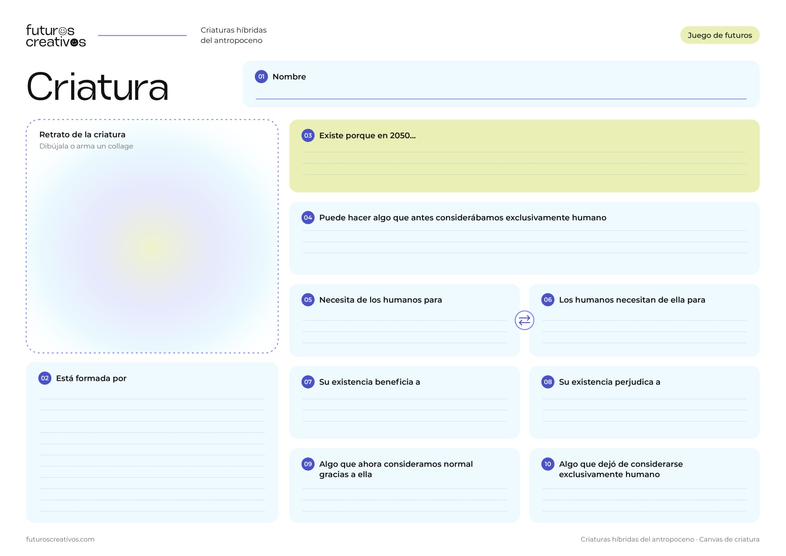The width and height of the screenshot is (786, 556).
Task: Click the first line under Su existencia perjudica a
Action: tap(644, 399)
